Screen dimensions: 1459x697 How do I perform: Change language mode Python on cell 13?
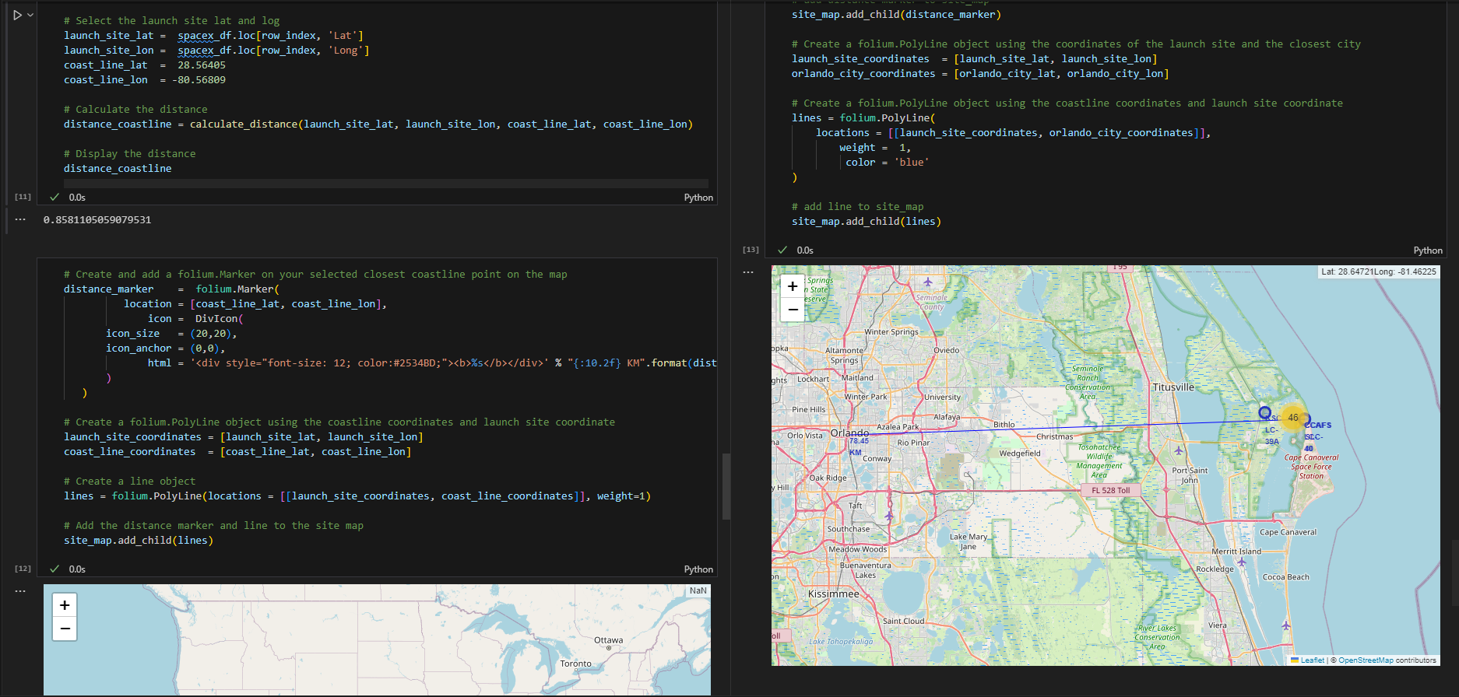pyautogui.click(x=1428, y=250)
